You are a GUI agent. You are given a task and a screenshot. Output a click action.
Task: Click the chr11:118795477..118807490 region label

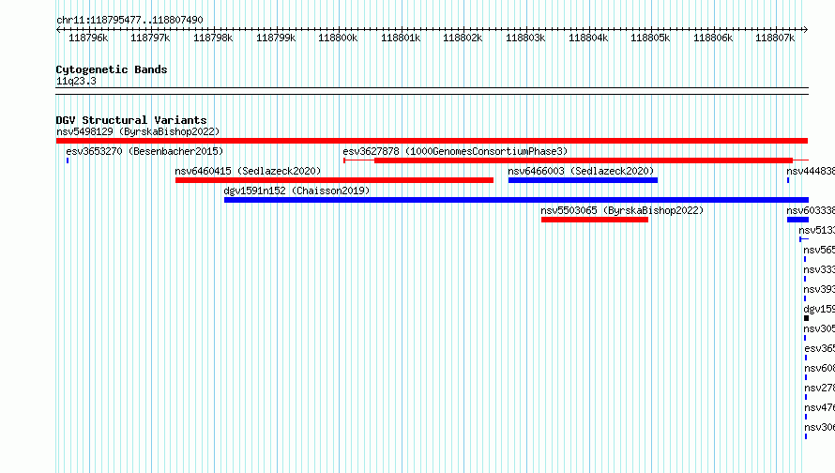[x=129, y=20]
